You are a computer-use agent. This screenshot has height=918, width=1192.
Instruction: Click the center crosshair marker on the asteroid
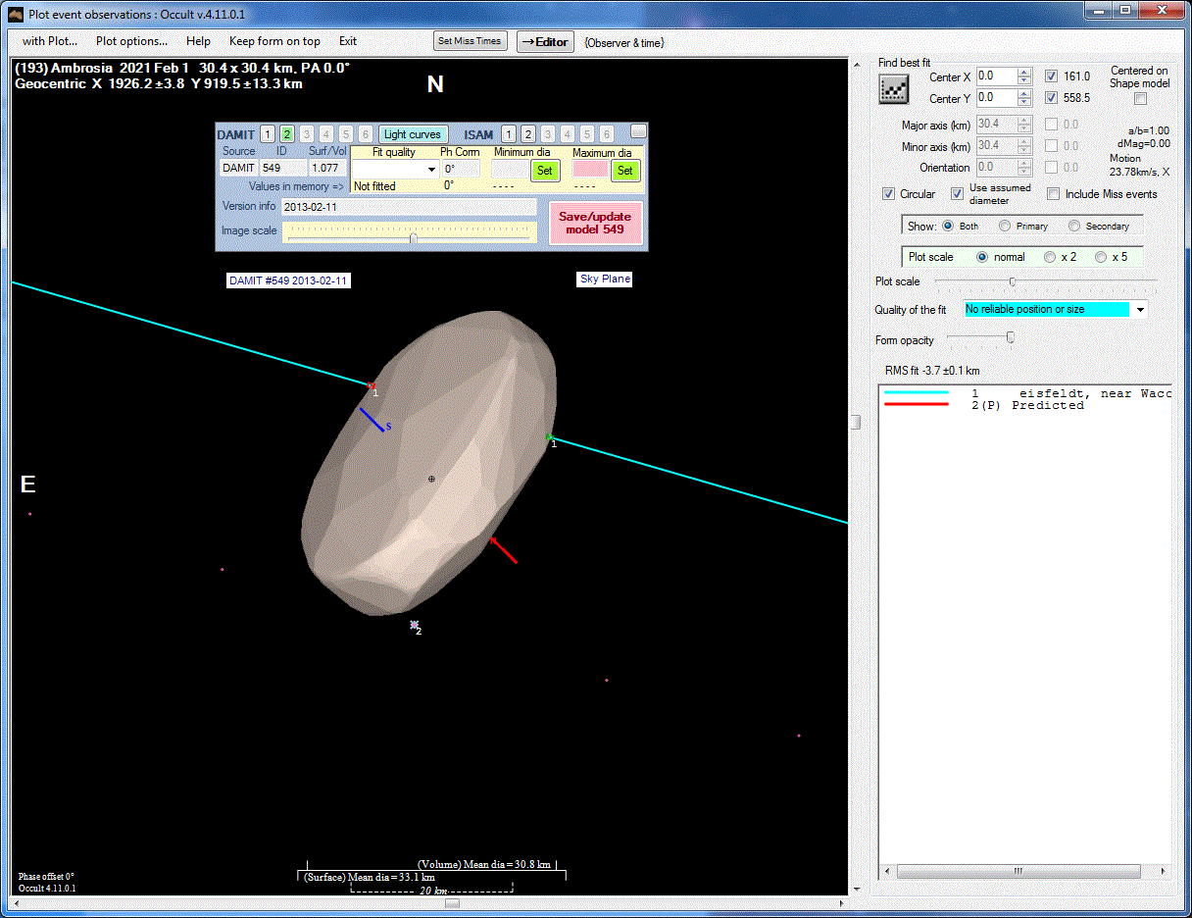coord(431,479)
